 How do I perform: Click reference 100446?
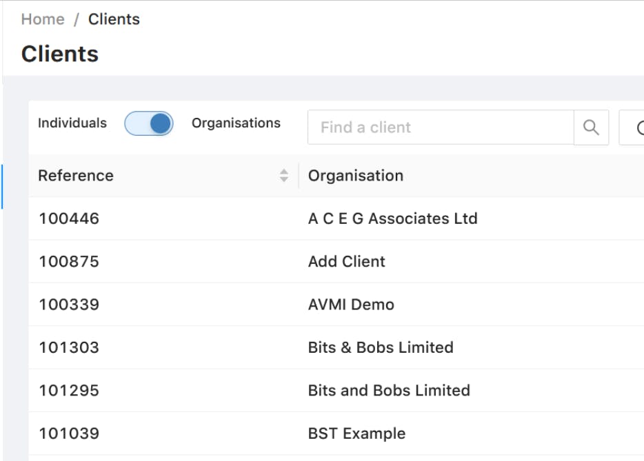[69, 218]
